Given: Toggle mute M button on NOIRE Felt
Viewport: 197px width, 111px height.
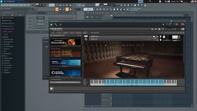Looking at the screenshot, I should [x=160, y=40].
